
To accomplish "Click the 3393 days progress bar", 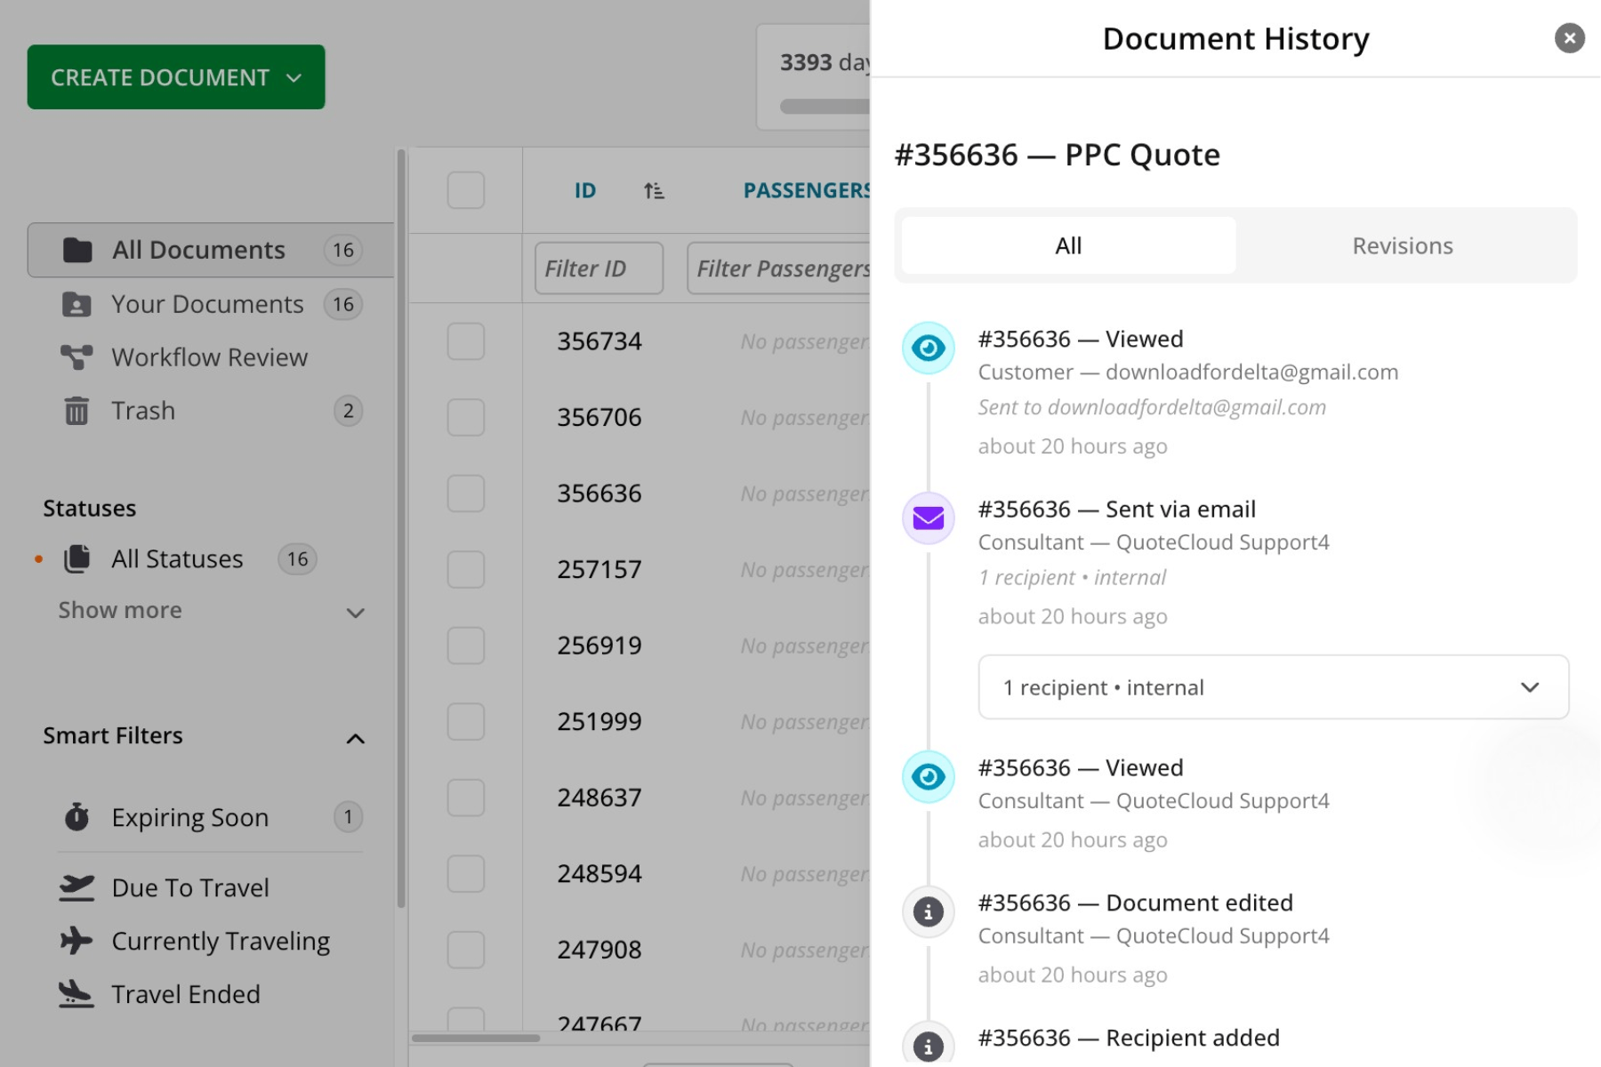I will [x=825, y=106].
